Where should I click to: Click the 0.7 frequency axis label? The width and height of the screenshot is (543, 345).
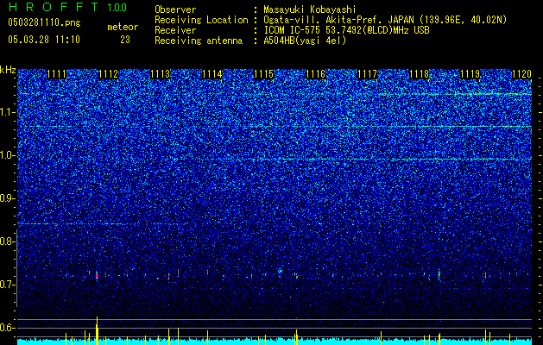7,285
